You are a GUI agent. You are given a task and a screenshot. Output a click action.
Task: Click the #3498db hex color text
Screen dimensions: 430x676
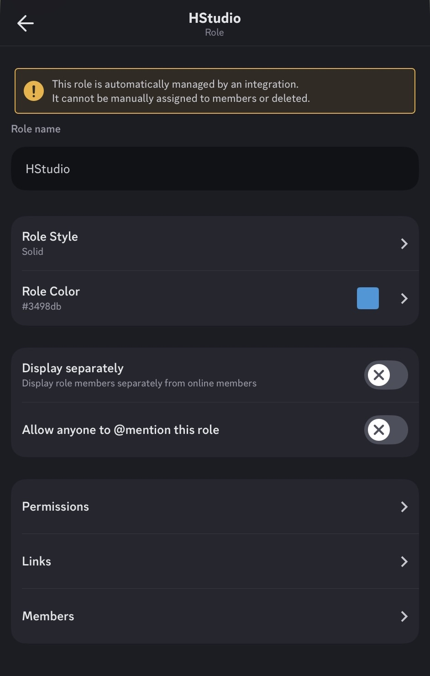click(42, 306)
